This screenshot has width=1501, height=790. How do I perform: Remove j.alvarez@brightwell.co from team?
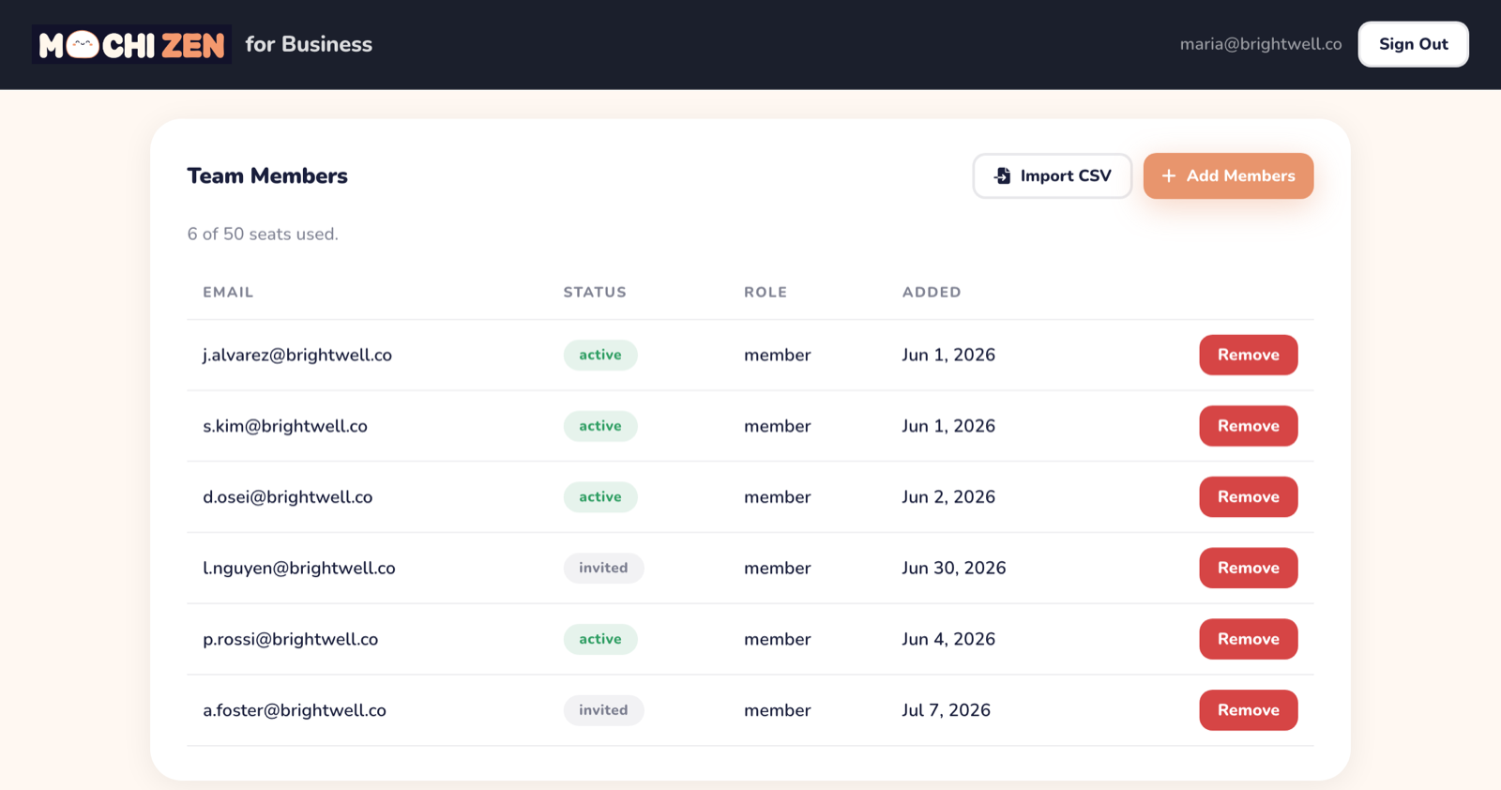[1248, 355]
